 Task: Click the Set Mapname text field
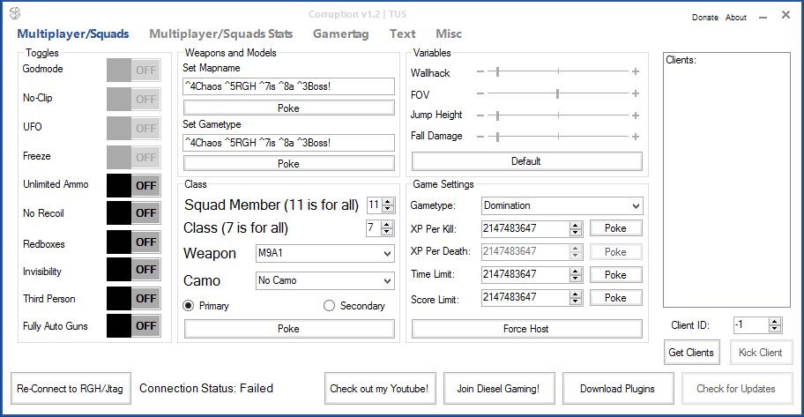288,86
